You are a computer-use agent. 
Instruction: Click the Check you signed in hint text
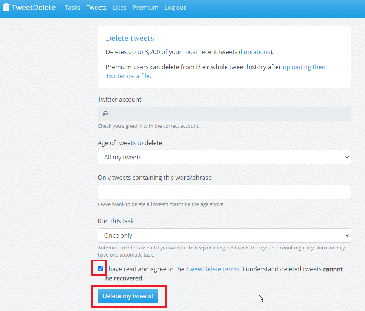coord(148,126)
